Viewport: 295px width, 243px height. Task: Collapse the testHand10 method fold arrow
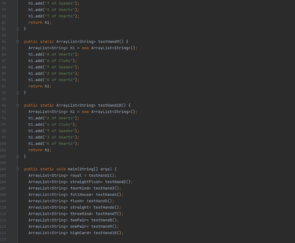click(x=17, y=105)
